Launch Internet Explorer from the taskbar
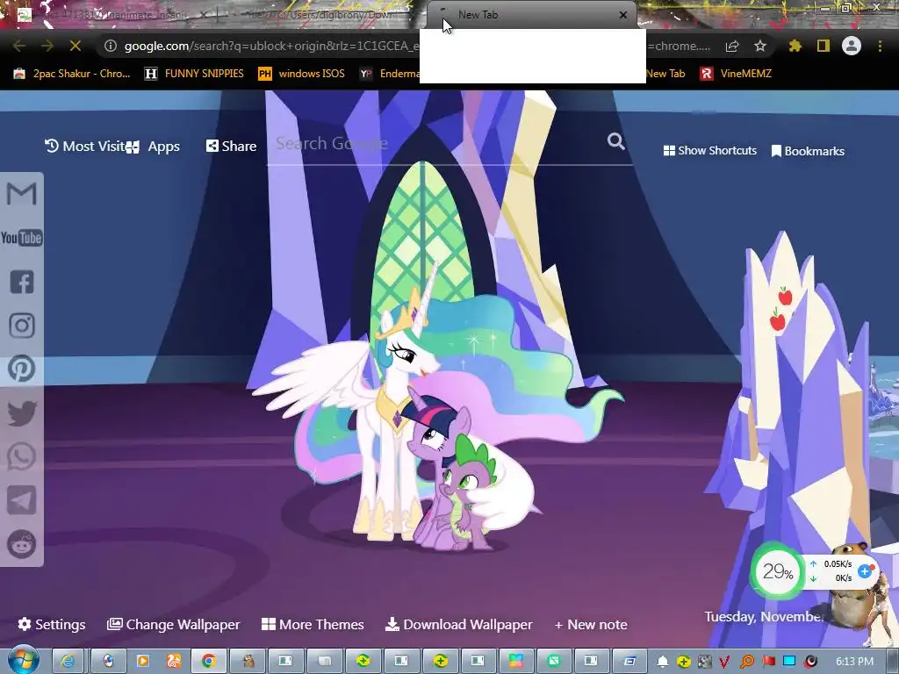Screen dimensions: 899x674 pyautogui.click(x=68, y=662)
